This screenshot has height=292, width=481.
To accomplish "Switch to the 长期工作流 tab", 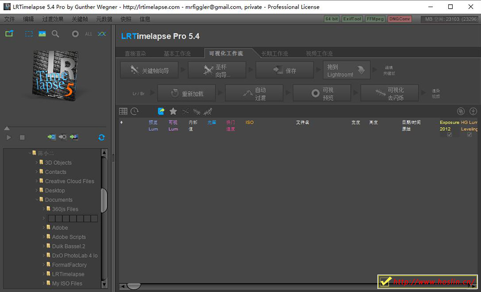I will tap(274, 54).
